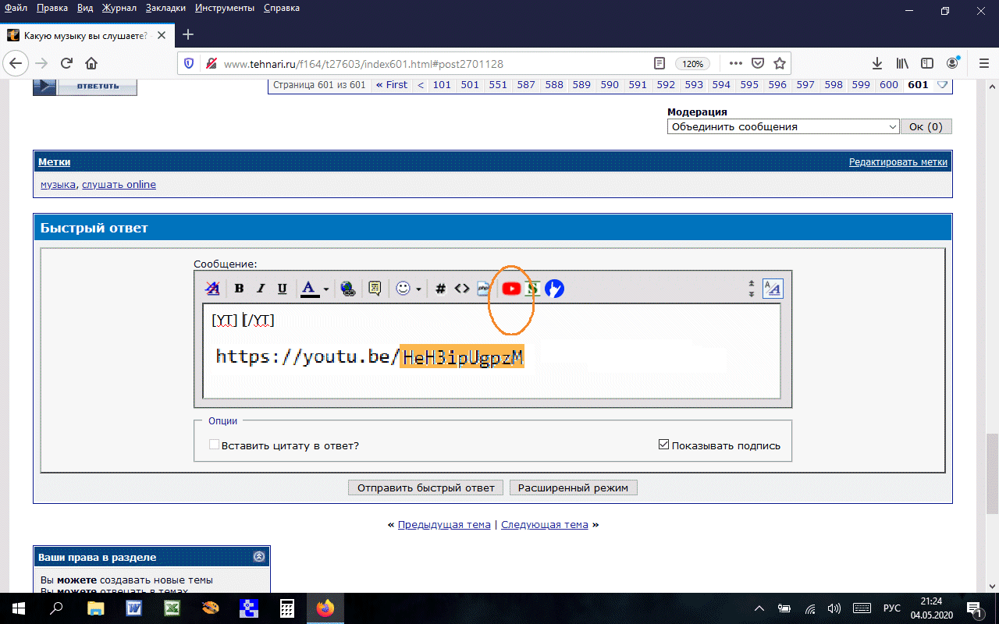Go to 'Предыдущая тема' link
The width and height of the screenshot is (999, 624).
point(444,525)
